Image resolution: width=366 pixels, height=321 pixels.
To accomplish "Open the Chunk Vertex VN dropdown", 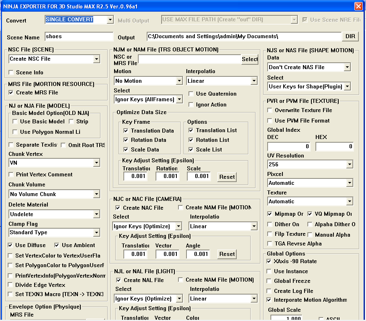I will click(x=54, y=163).
